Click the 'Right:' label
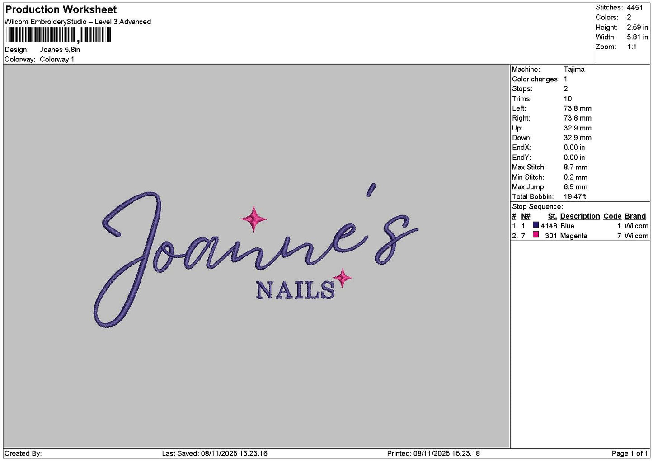This screenshot has width=653, height=461. pyautogui.click(x=521, y=118)
